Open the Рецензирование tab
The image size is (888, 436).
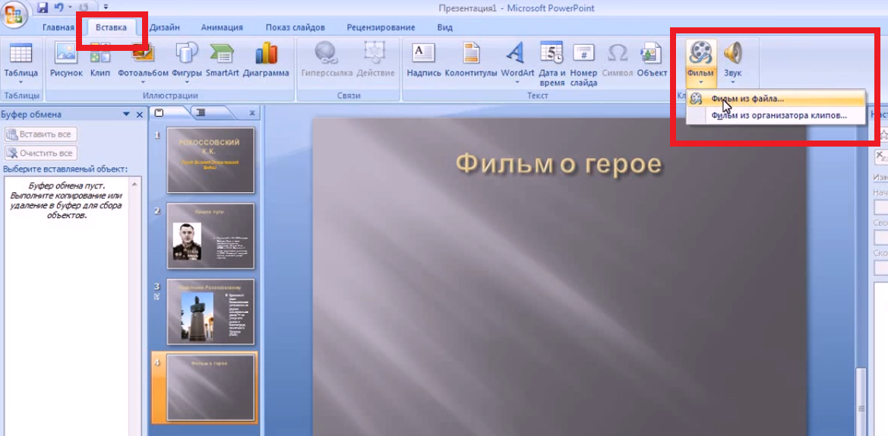381,27
